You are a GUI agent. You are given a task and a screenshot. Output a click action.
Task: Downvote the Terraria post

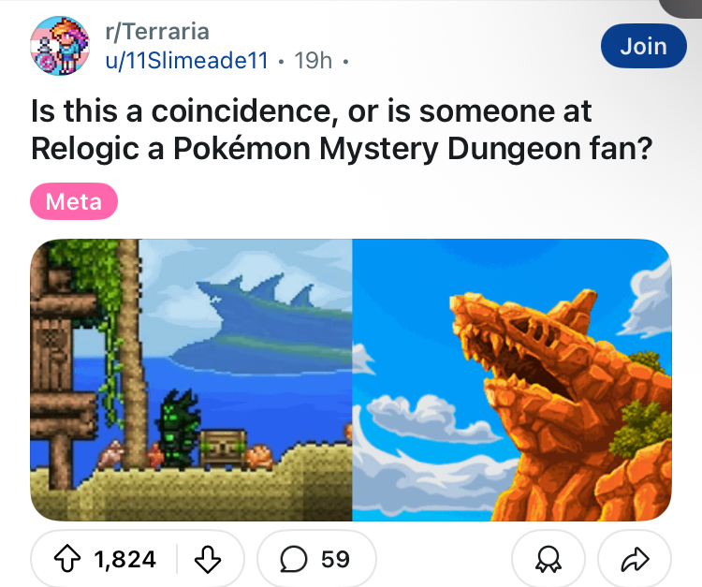[x=206, y=559]
